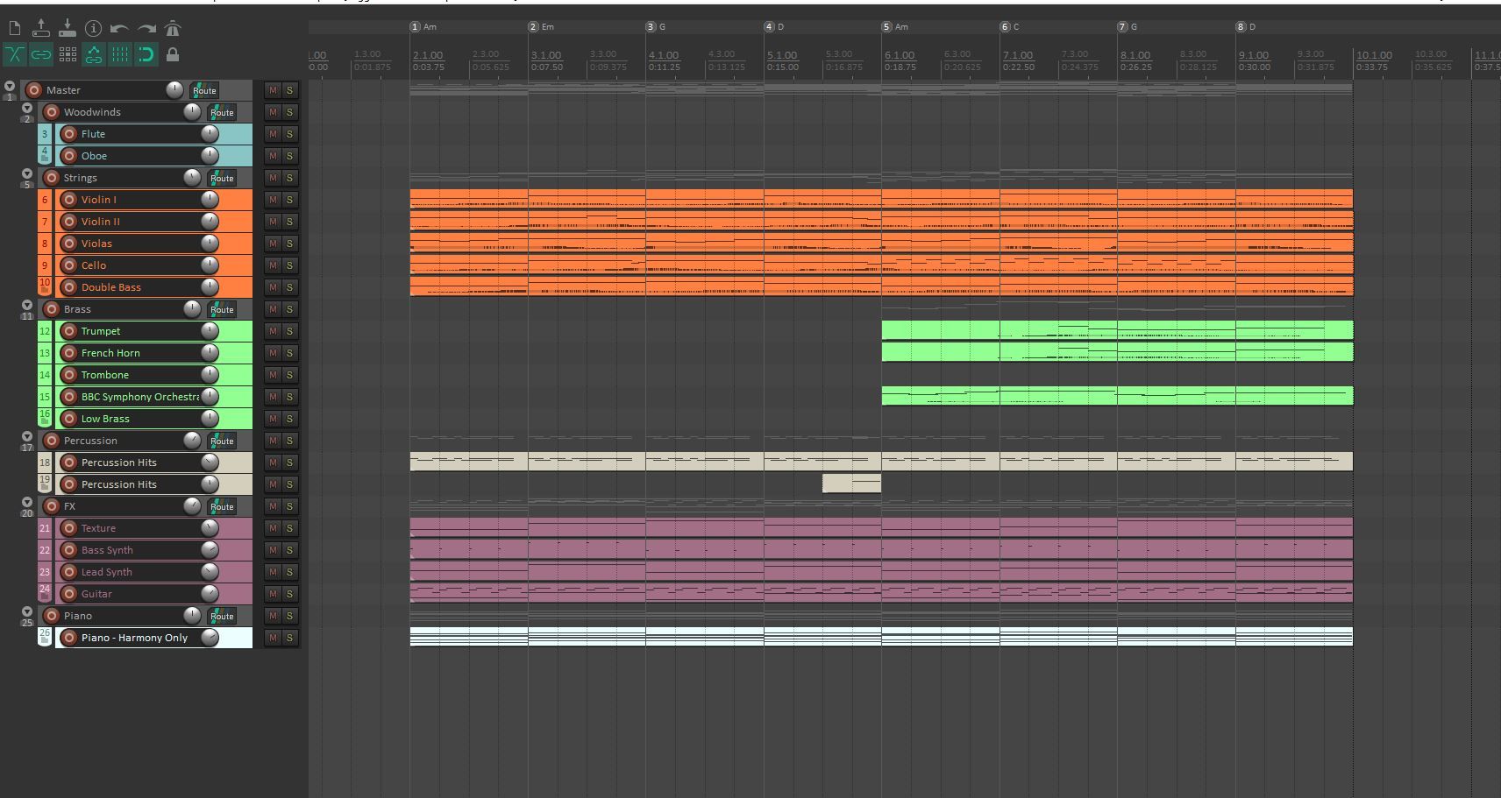Toggle the metronome
Viewport: 1501px width, 798px height.
[174, 27]
